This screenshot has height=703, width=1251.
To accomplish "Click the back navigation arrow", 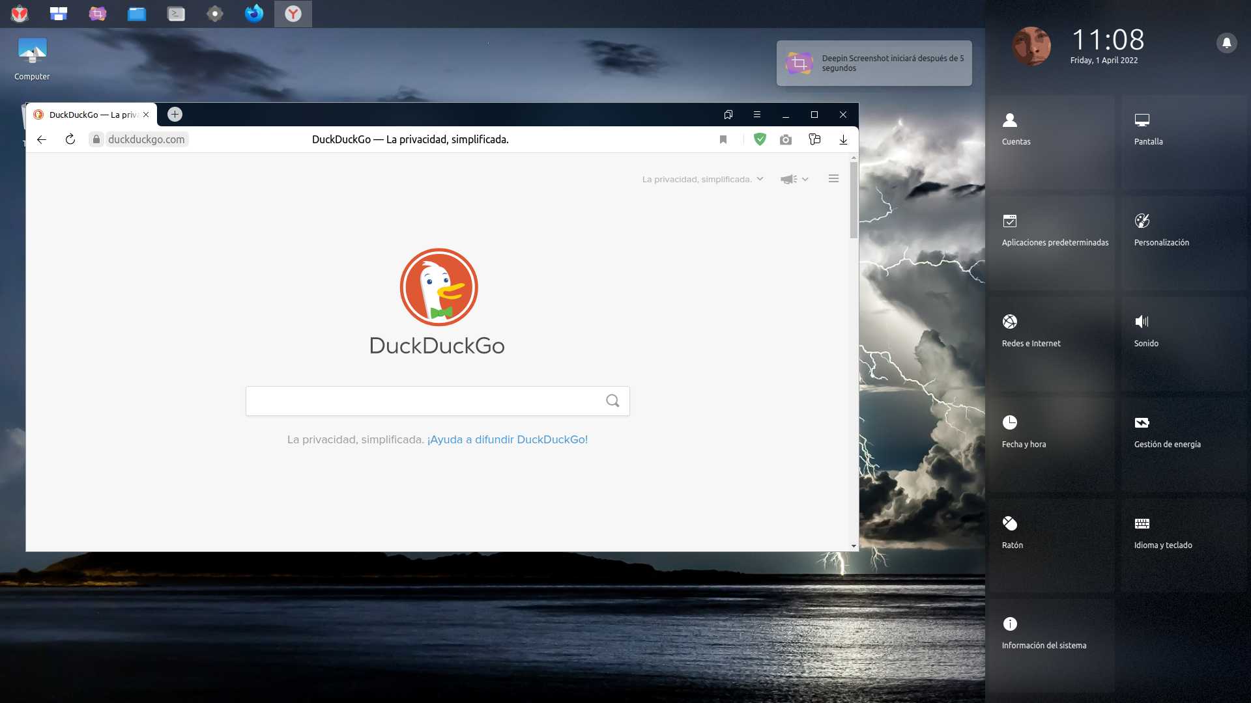I will 42,139.
